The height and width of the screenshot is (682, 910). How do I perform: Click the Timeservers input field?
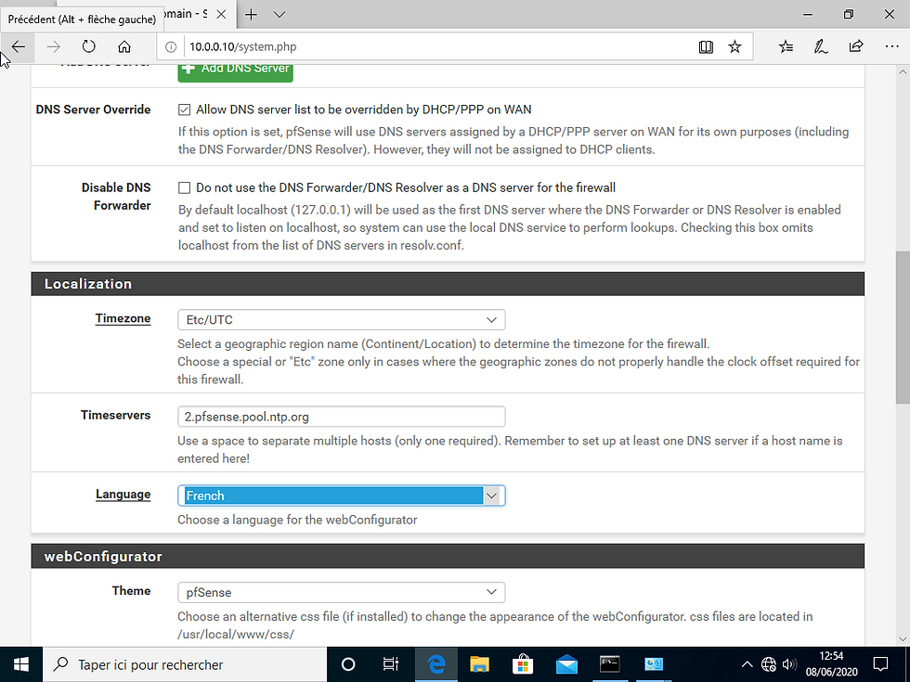[342, 417]
